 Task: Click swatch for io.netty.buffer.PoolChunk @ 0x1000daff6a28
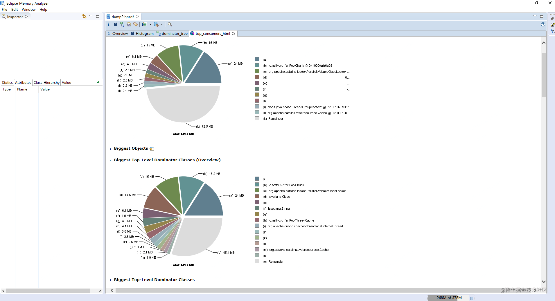pos(257,65)
